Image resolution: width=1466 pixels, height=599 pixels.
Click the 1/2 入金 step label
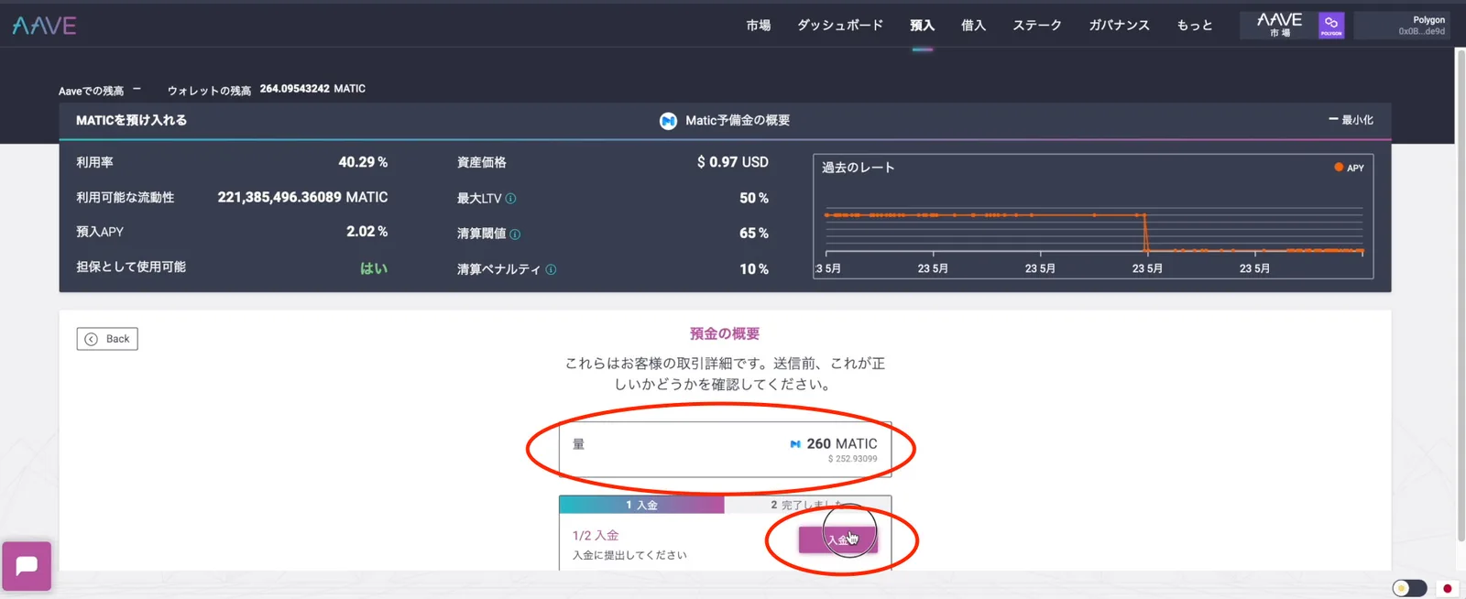(x=596, y=536)
